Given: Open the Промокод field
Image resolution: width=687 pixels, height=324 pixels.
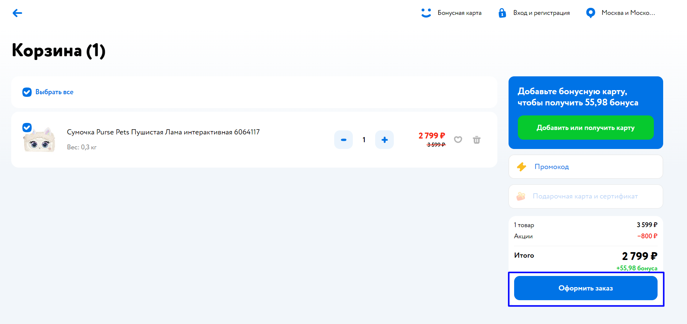Looking at the screenshot, I should coord(586,167).
